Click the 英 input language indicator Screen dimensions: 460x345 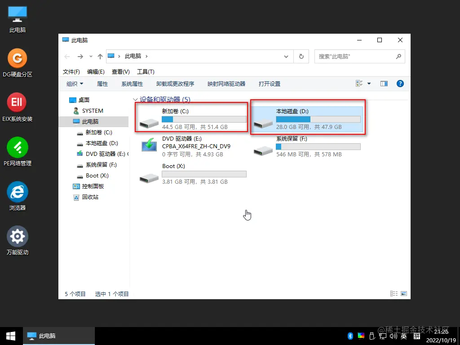pyautogui.click(x=404, y=336)
